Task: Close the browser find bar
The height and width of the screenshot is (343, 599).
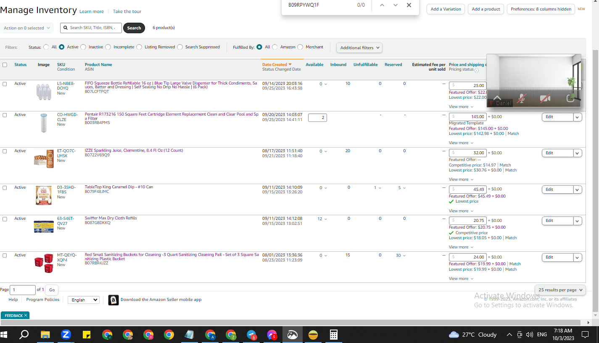Action: pyautogui.click(x=409, y=5)
